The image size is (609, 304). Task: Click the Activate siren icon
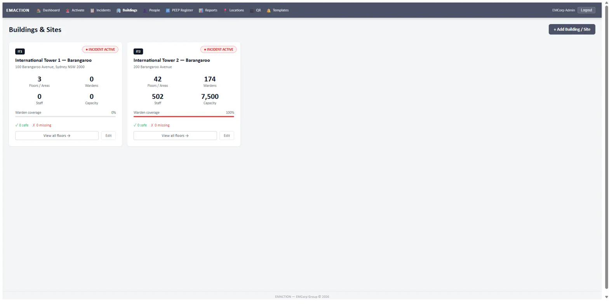click(x=68, y=10)
